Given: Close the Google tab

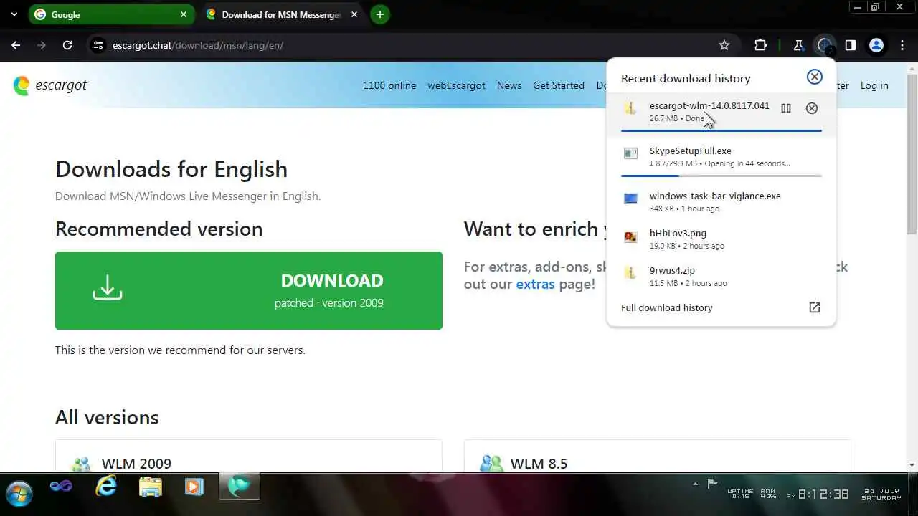Looking at the screenshot, I should click(184, 14).
